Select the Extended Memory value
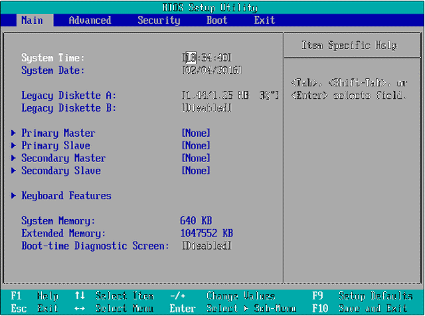 point(207,234)
